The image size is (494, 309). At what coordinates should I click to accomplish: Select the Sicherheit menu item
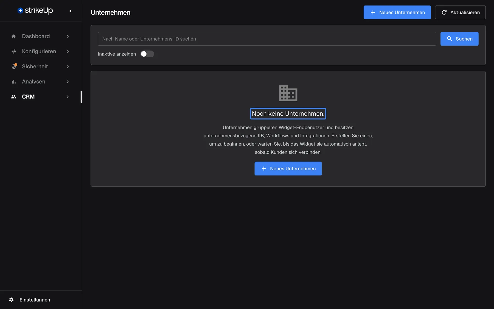(x=41, y=66)
